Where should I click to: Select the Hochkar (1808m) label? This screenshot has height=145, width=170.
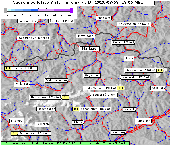click(24, 68)
